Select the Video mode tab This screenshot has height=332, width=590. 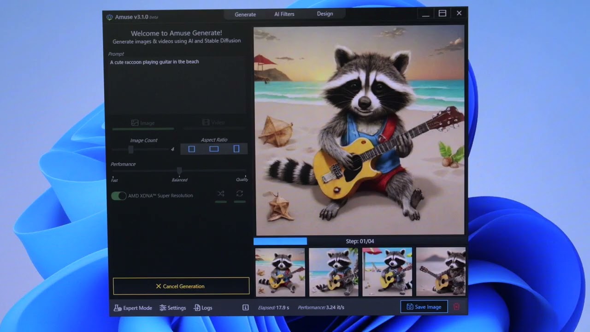(x=213, y=123)
